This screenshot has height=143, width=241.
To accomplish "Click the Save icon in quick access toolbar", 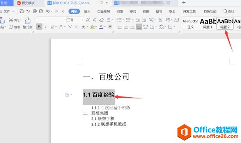I will click(22, 11).
